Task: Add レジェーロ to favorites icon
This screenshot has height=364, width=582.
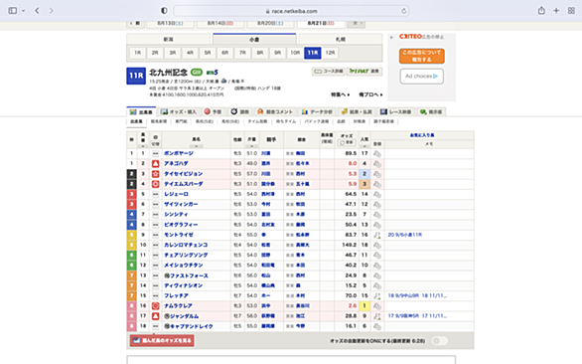Action: pos(377,194)
